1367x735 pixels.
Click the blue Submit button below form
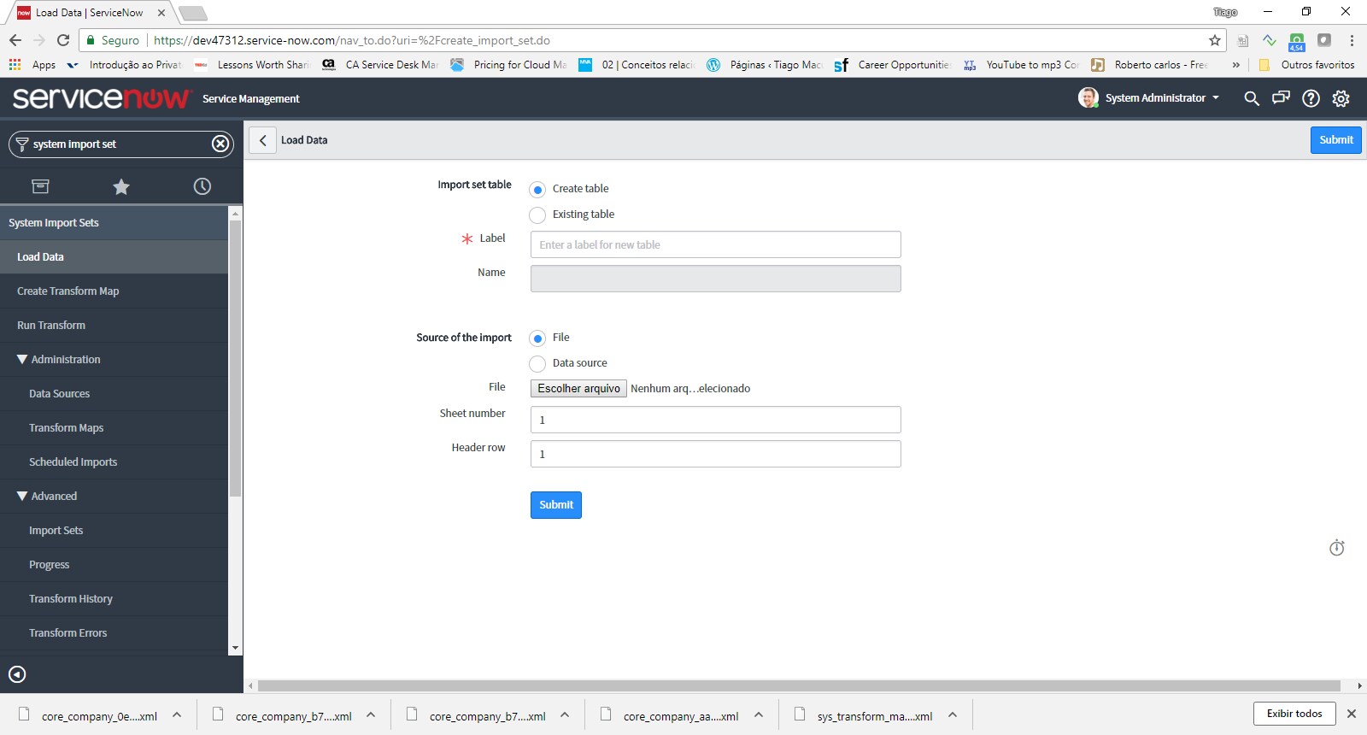pyautogui.click(x=555, y=505)
